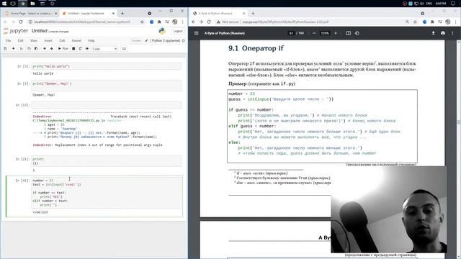Image resolution: width=461 pixels, height=259 pixels.
Task: Click the Trusted notebook button
Action: pyautogui.click(x=136, y=40)
